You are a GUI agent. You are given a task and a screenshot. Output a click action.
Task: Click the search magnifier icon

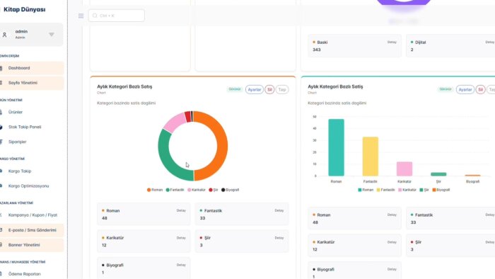[95, 16]
